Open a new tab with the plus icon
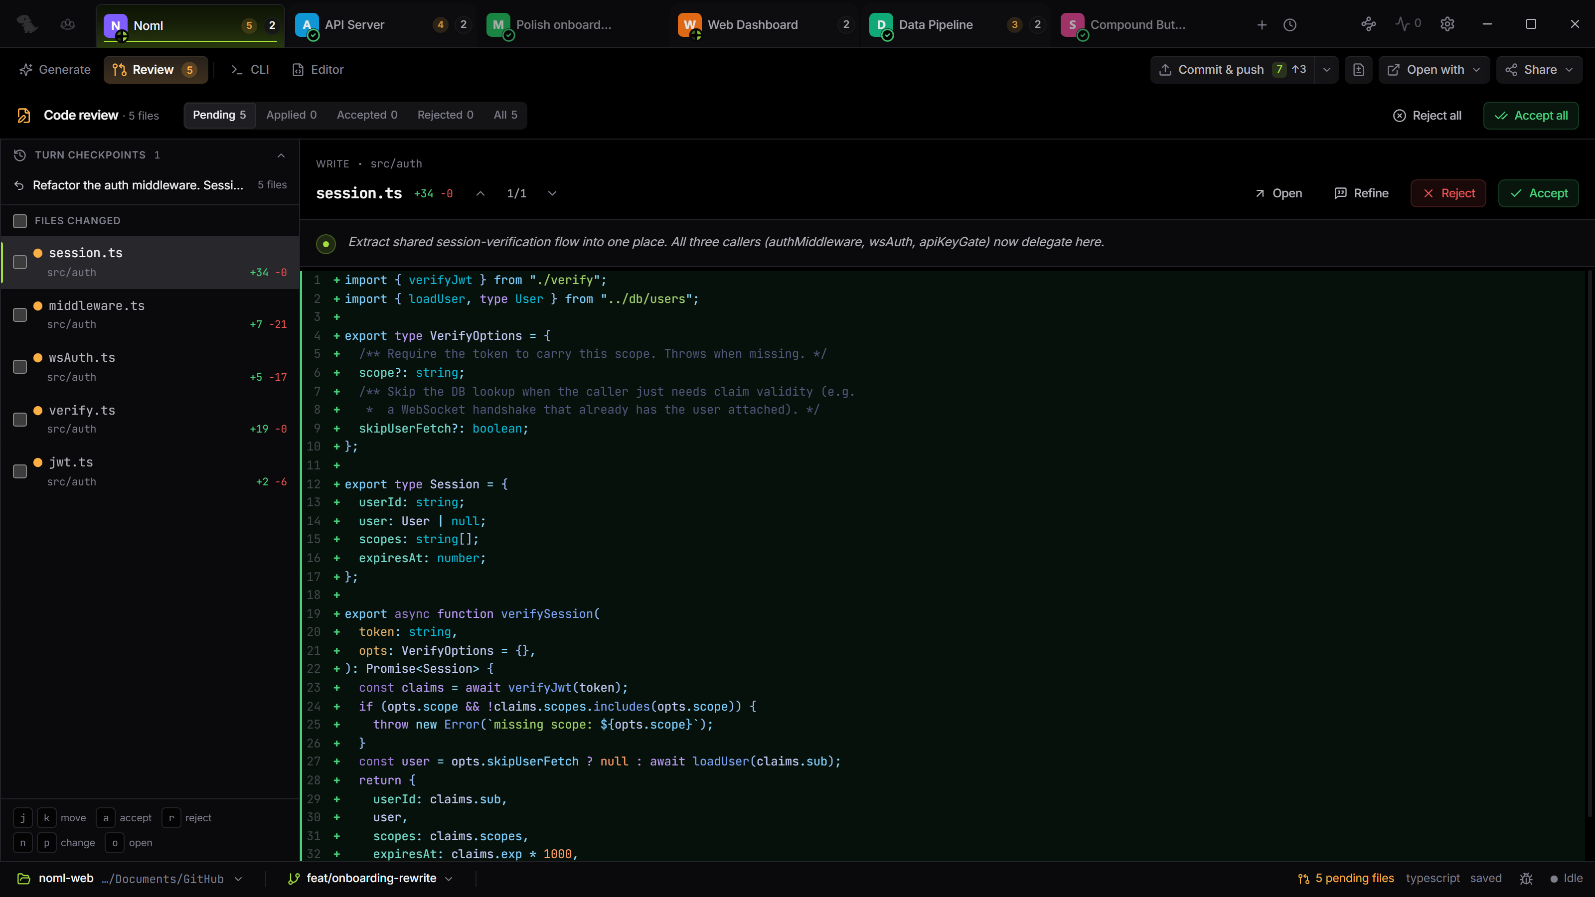Viewport: 1595px width, 897px height. [x=1261, y=25]
